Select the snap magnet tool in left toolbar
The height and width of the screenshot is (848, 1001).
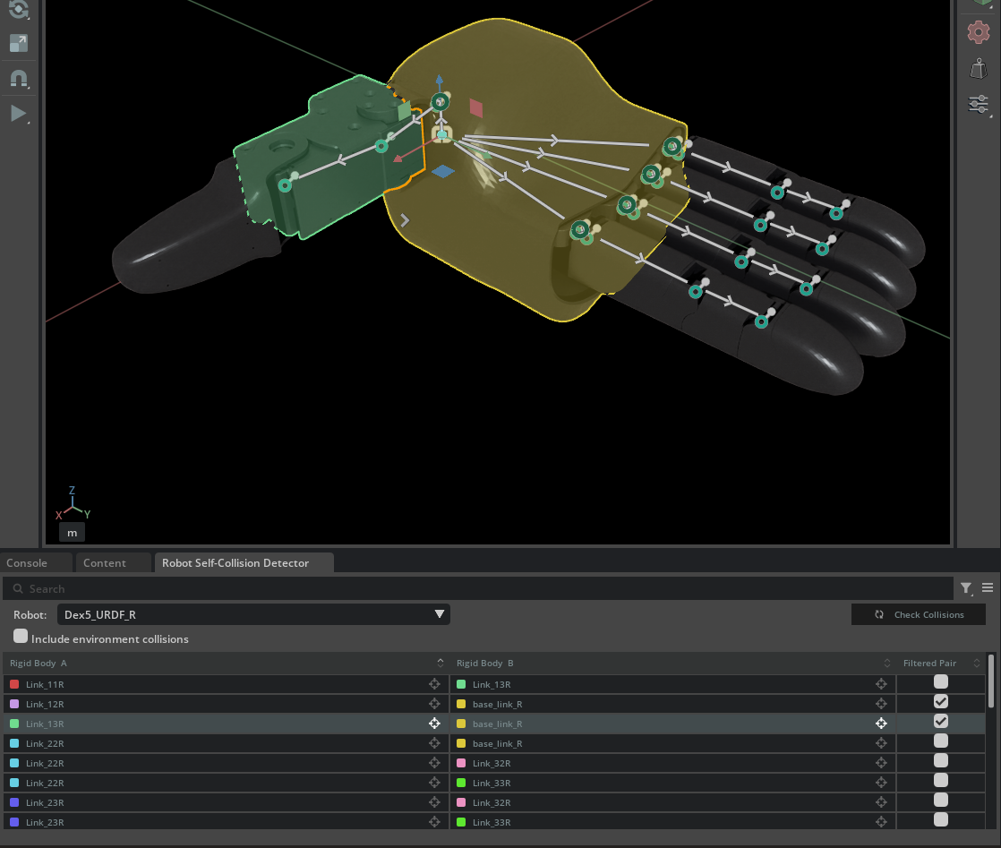(19, 79)
